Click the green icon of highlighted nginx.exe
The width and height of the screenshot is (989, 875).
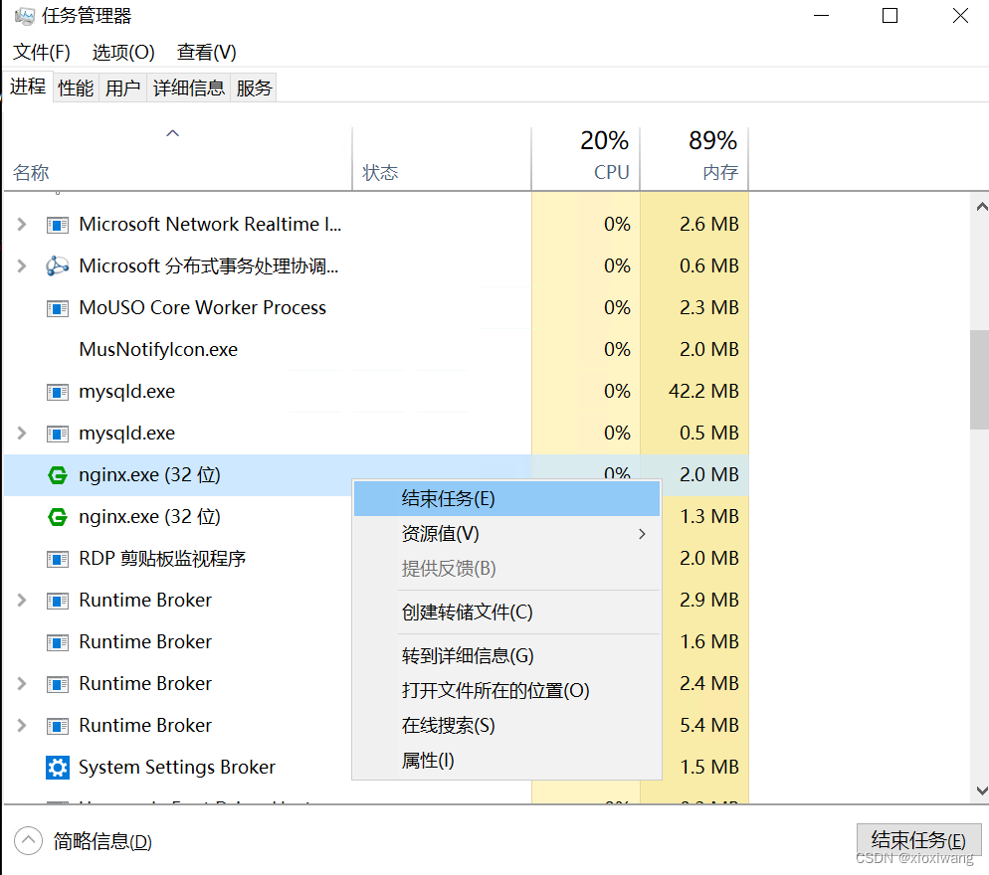(58, 474)
